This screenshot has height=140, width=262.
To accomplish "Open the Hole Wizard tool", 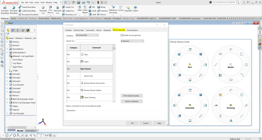I will pyautogui.click(x=50, y=10).
